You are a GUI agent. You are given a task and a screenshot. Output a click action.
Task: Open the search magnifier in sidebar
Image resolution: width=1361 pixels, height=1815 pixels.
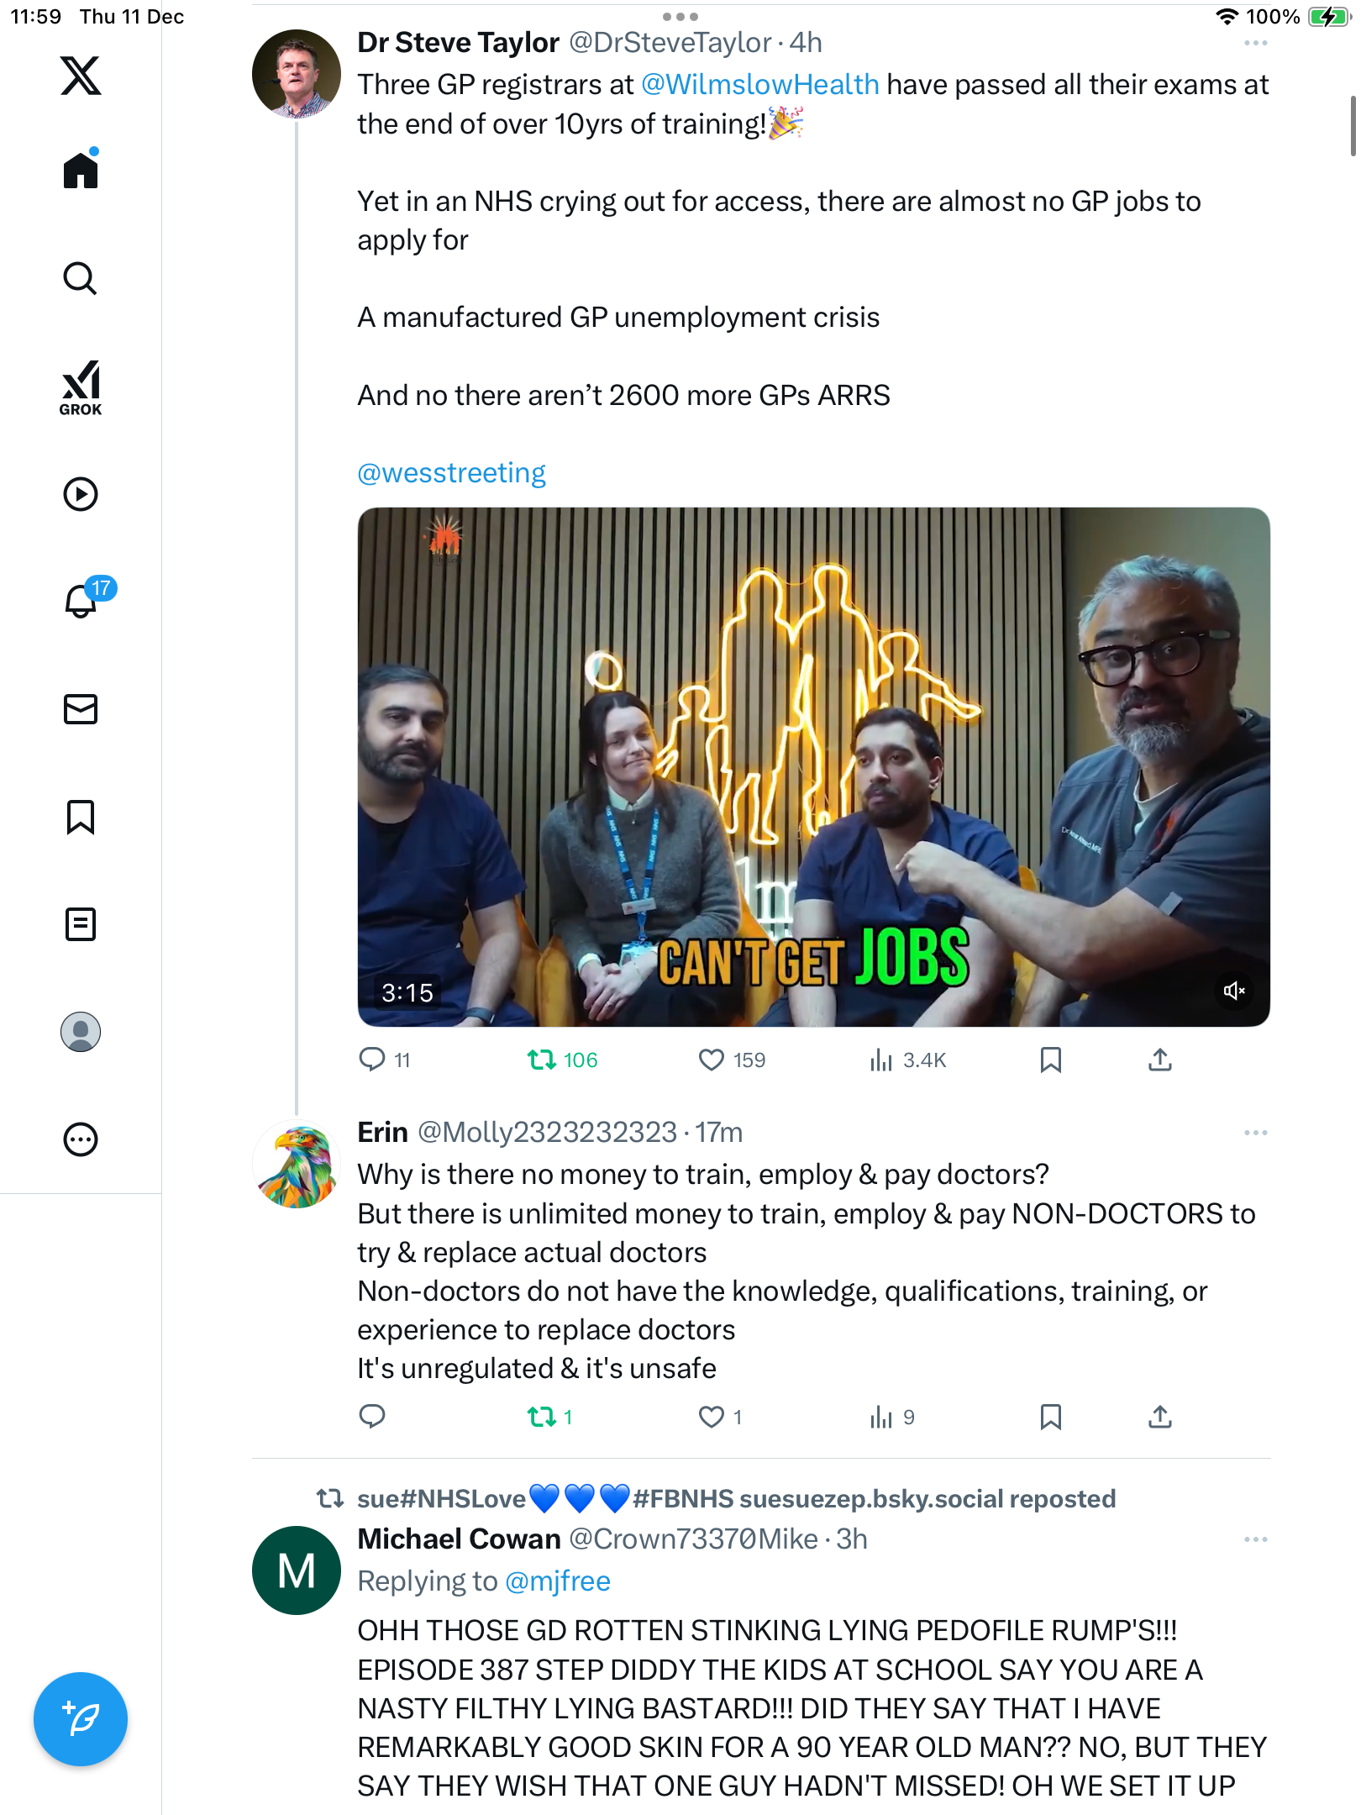pos(81,279)
